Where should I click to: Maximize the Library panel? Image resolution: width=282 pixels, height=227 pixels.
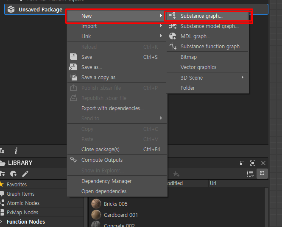[x=253, y=163]
